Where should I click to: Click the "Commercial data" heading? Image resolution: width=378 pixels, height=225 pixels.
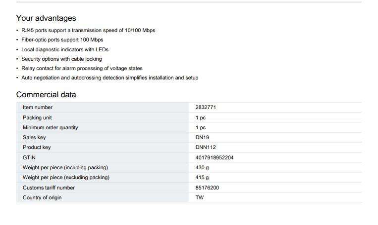tap(46, 94)
